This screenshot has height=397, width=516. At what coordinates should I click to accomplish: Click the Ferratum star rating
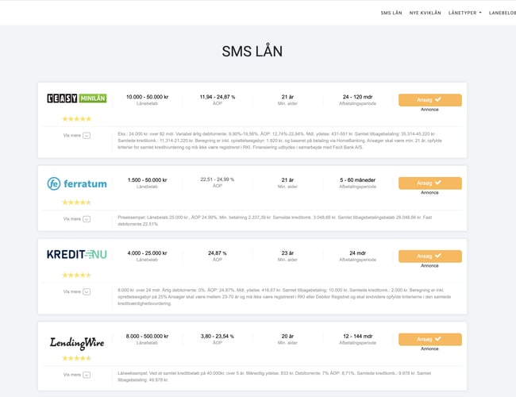tap(77, 202)
